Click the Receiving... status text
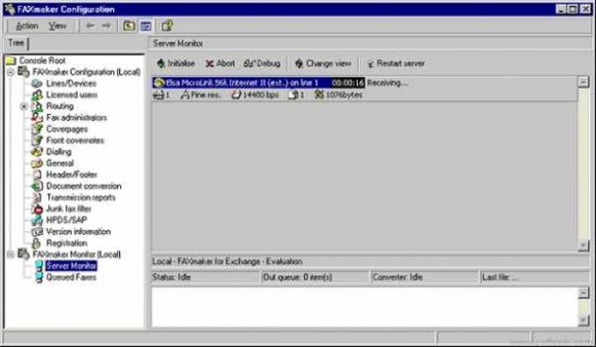This screenshot has height=347, width=596. pyautogui.click(x=387, y=83)
